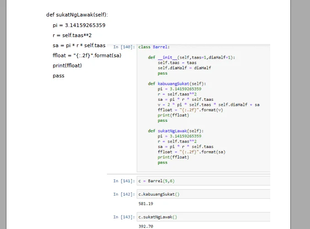Click the 'ffloat = "{:.2f}".format(sa)' document line
310x229 pixels.
coord(87,55)
